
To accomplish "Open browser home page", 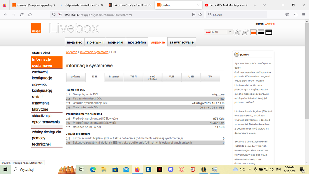I will [x=30, y=15].
